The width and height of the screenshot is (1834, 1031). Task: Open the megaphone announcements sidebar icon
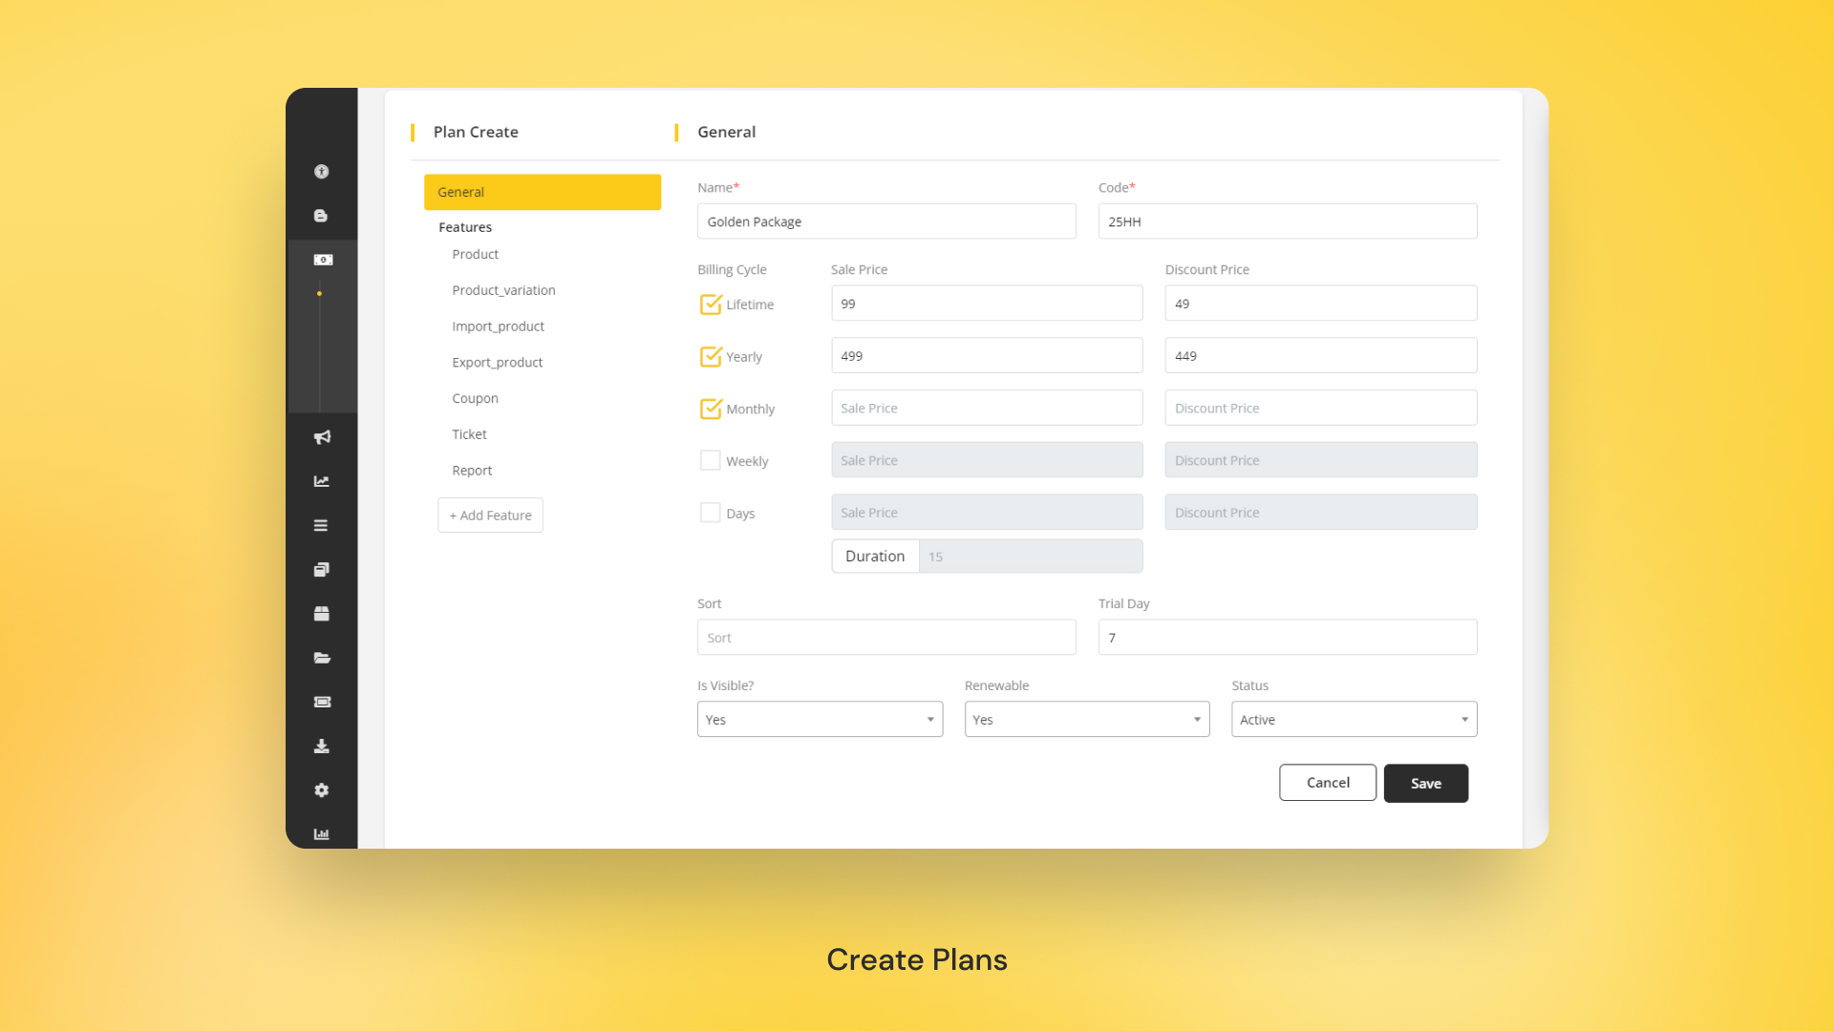(322, 437)
